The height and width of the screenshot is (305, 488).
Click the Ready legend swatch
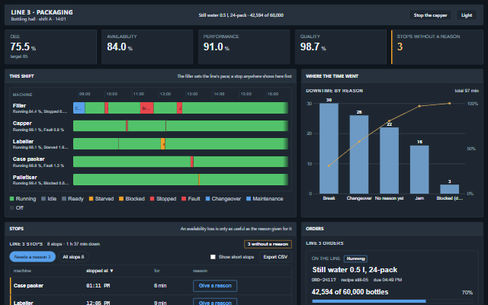[64, 199]
